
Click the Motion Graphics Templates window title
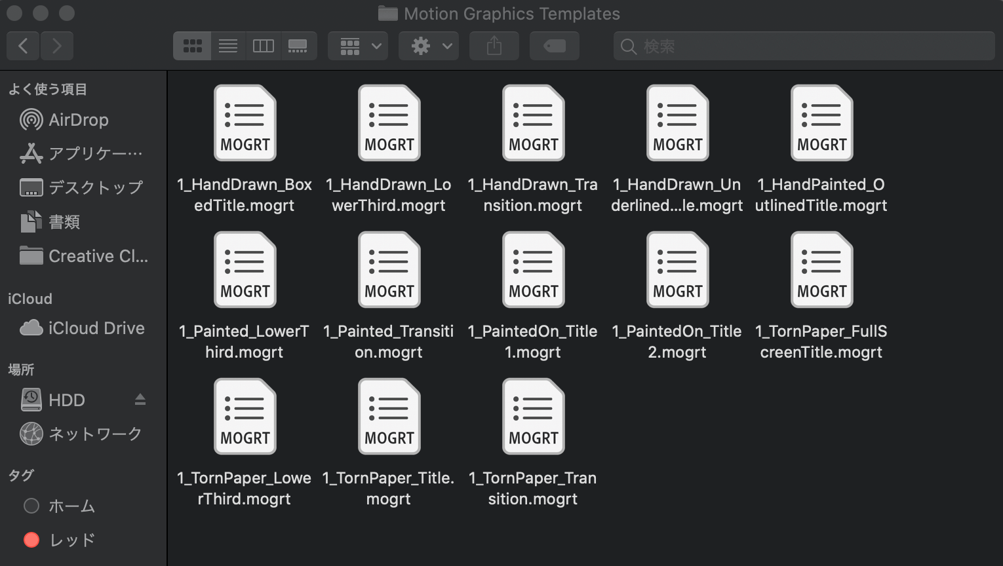pos(512,14)
